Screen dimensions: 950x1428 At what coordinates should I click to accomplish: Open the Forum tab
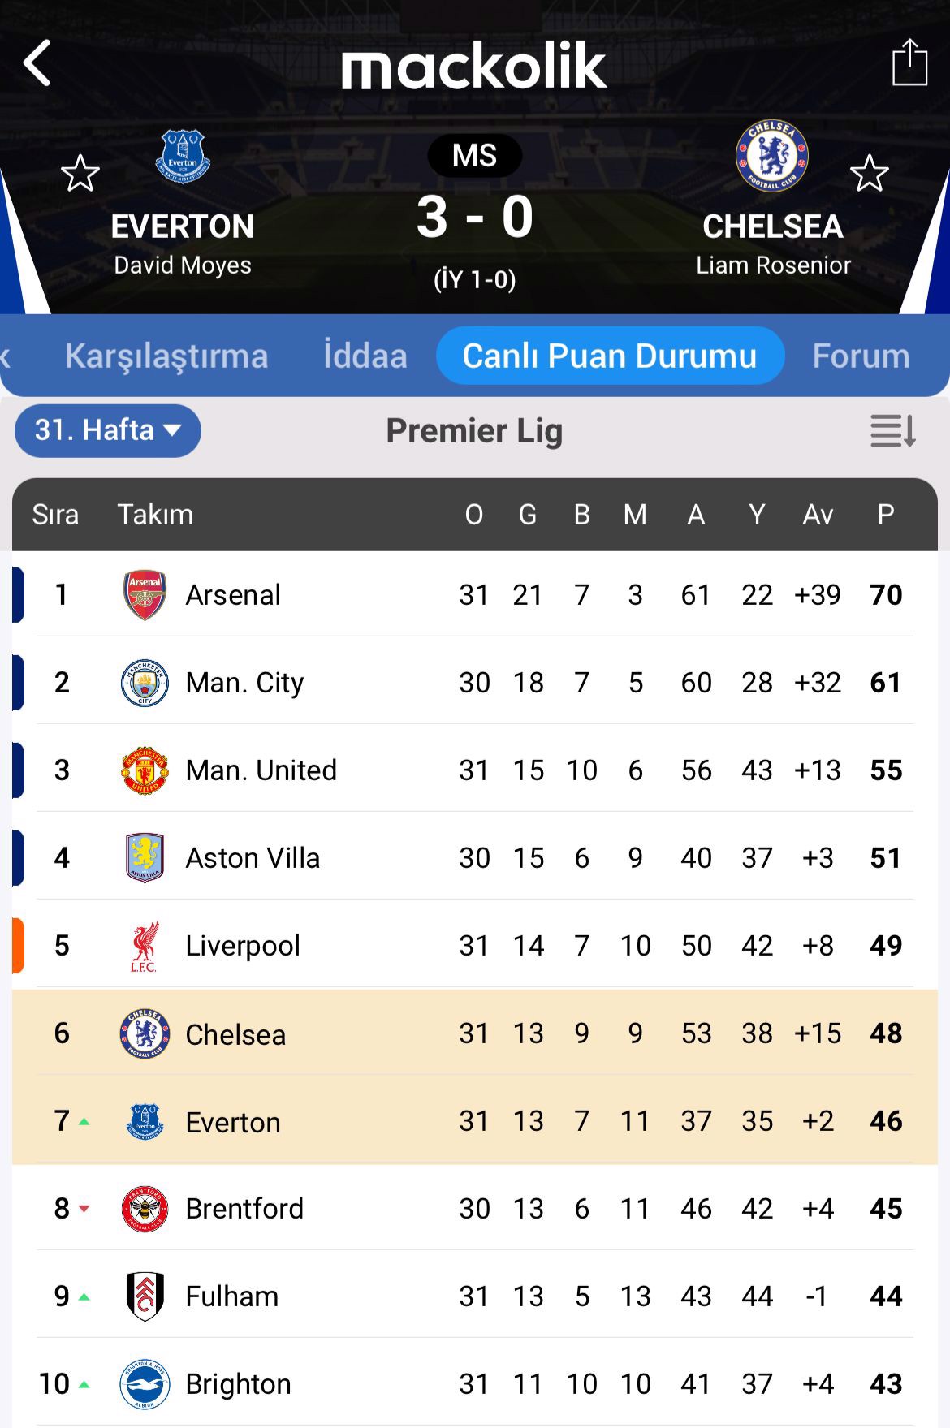pos(861,356)
